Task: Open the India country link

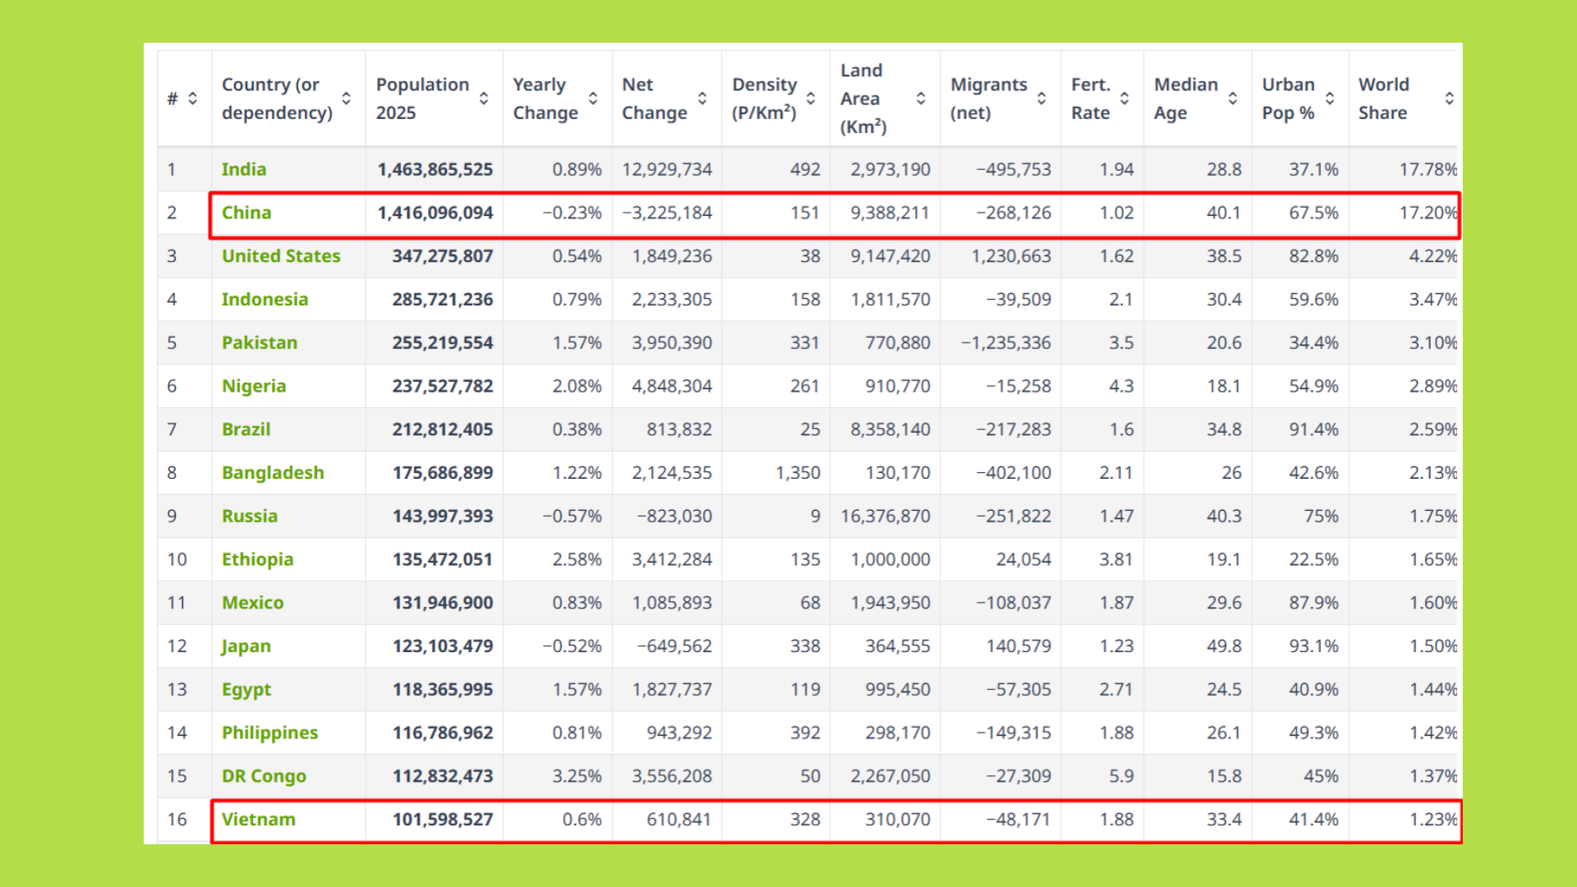Action: [x=244, y=169]
